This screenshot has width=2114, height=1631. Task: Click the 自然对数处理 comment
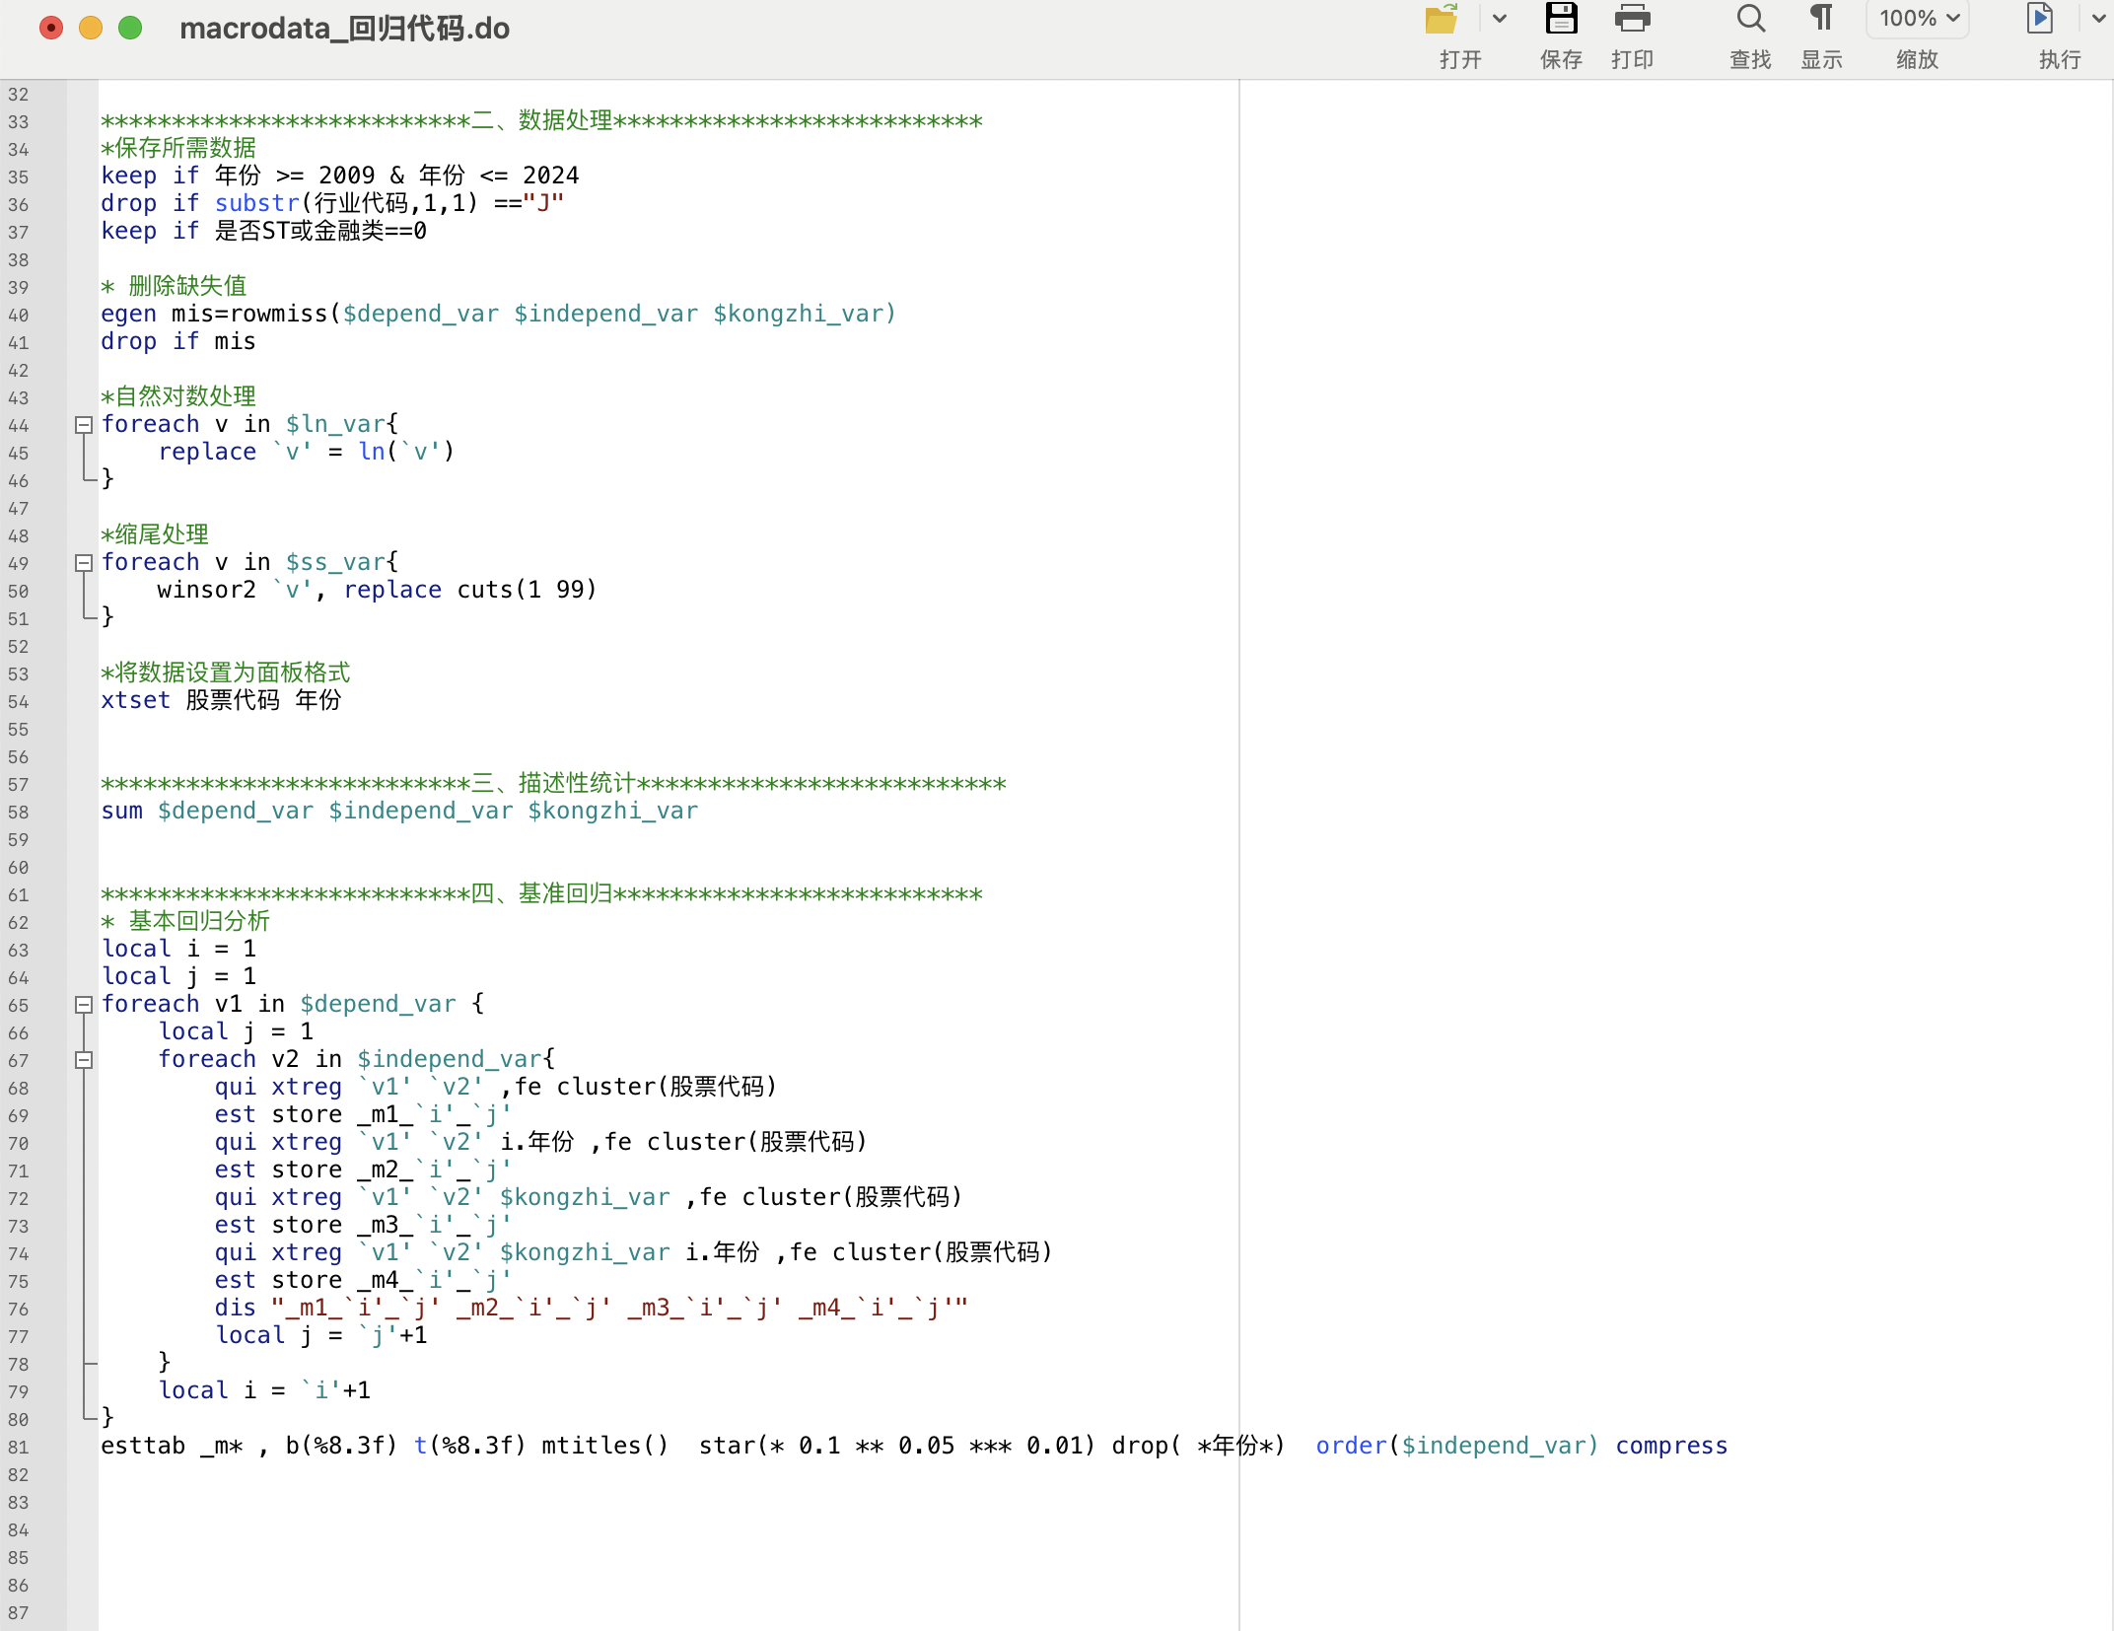(178, 397)
